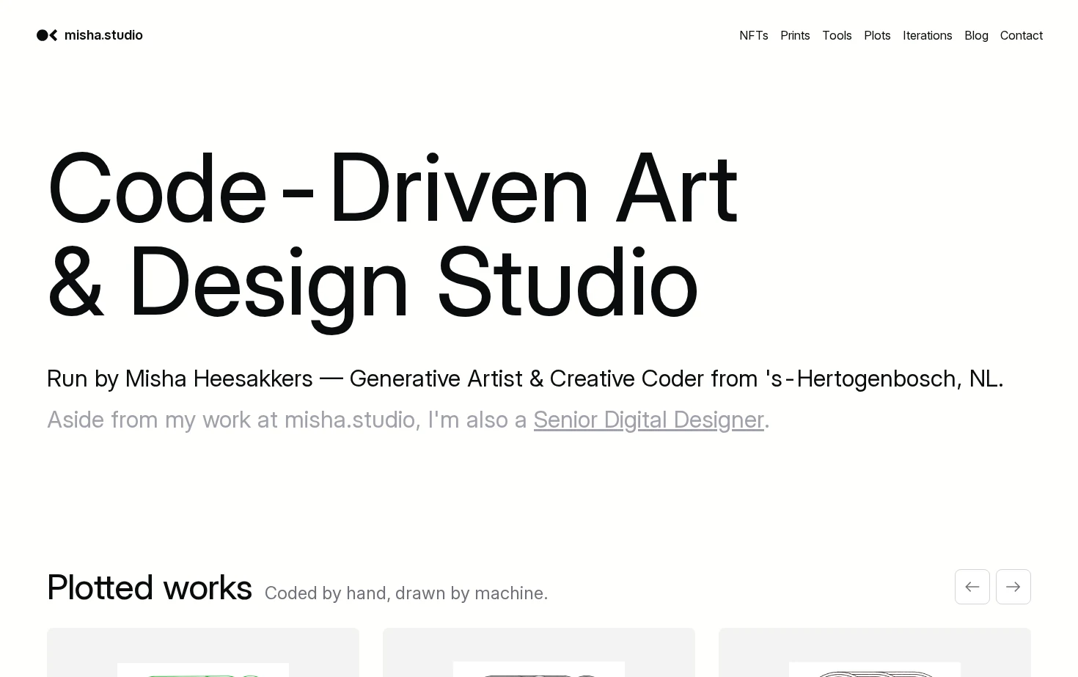This screenshot has height=677, width=1078.
Task: Open the Prints page
Action: 795,35
